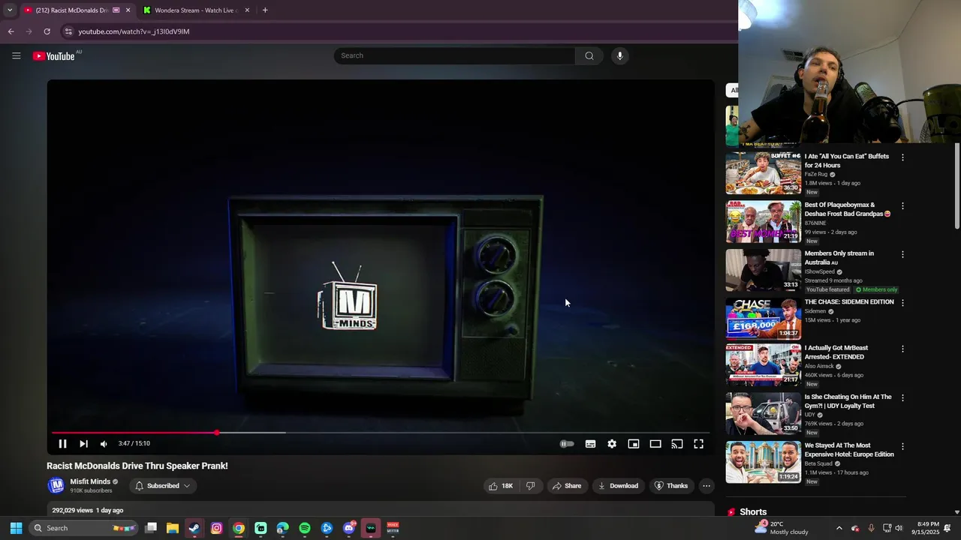The width and height of the screenshot is (961, 540).
Task: Toggle subtitles closed captions button
Action: pos(591,444)
